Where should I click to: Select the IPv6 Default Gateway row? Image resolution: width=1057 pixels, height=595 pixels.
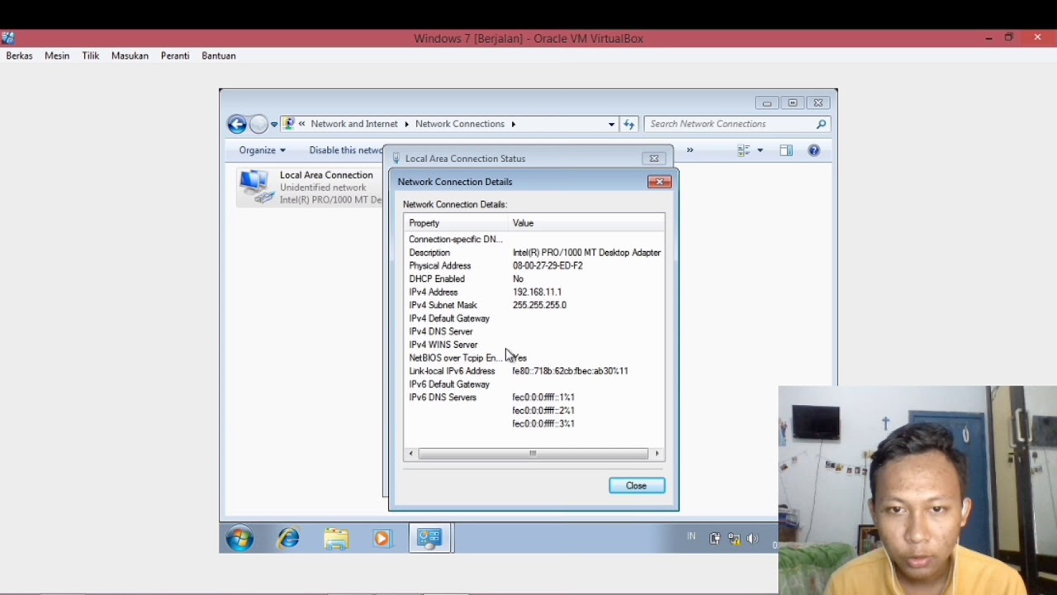[533, 385]
